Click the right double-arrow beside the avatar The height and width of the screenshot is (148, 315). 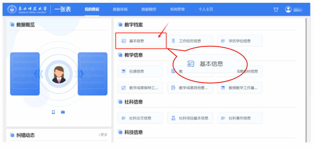pos(81,74)
